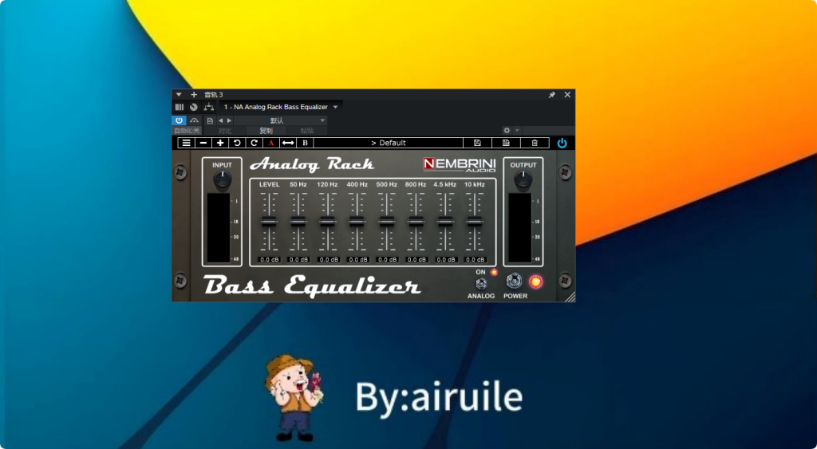The width and height of the screenshot is (817, 449).
Task: Click the input level meter
Action: pyautogui.click(x=219, y=227)
